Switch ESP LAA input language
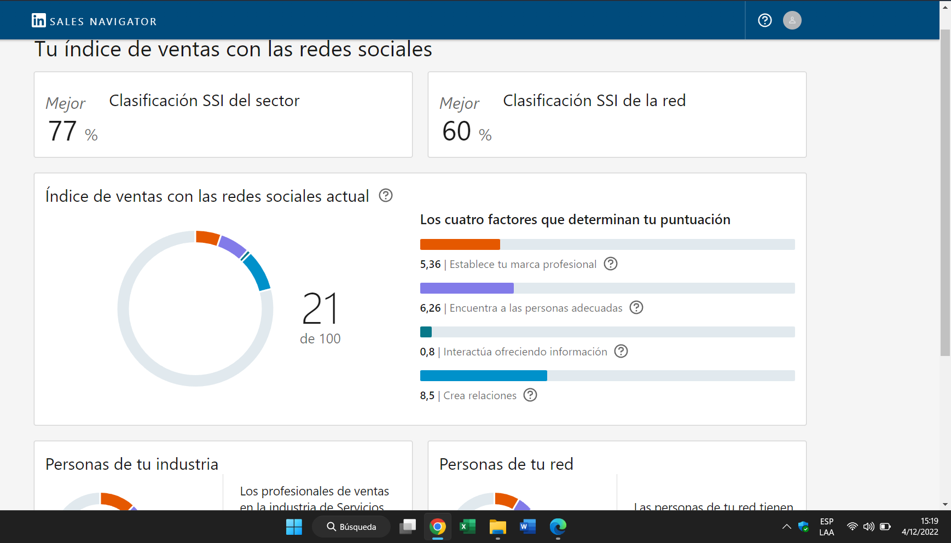 point(827,527)
